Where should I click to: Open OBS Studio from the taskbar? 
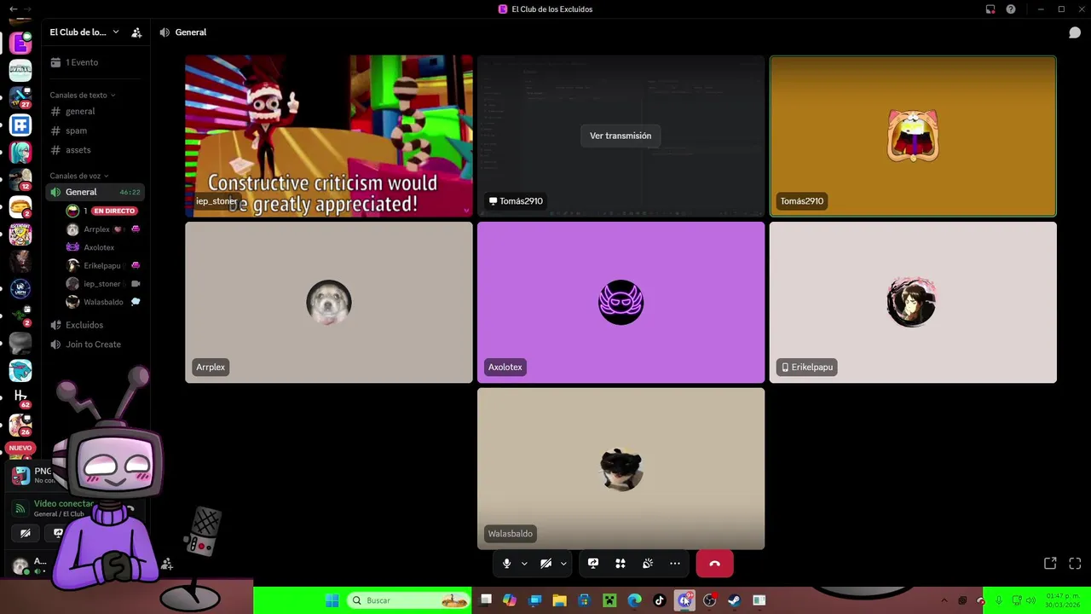tap(709, 600)
